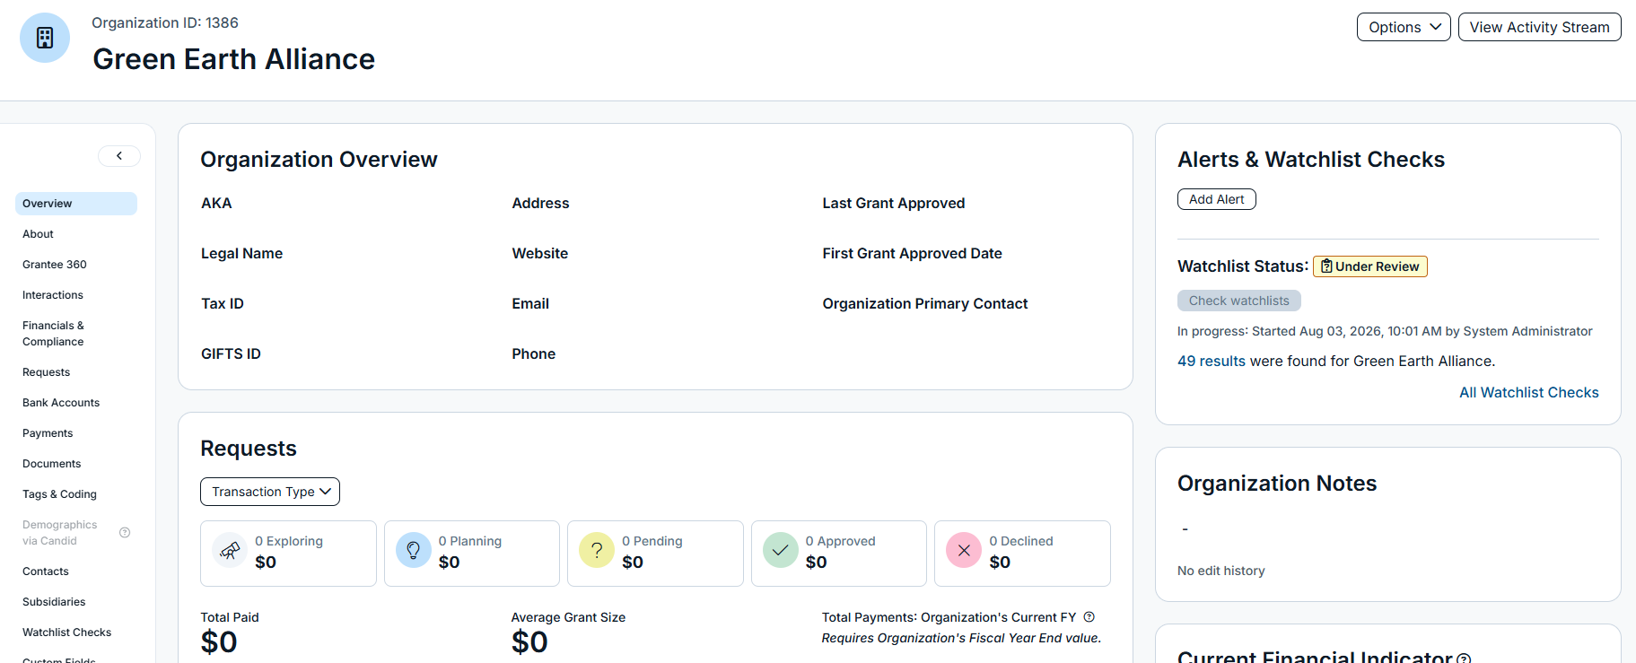Click the Check watchlists button
Screen dimensions: 1636x663
pyautogui.click(x=1239, y=301)
